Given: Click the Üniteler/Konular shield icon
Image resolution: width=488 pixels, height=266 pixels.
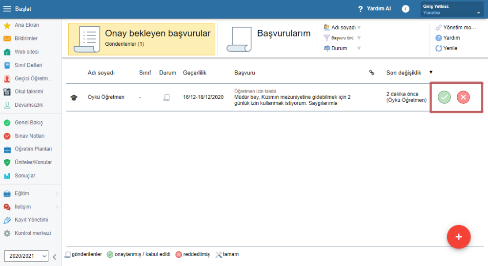Looking at the screenshot, I should 7,163.
